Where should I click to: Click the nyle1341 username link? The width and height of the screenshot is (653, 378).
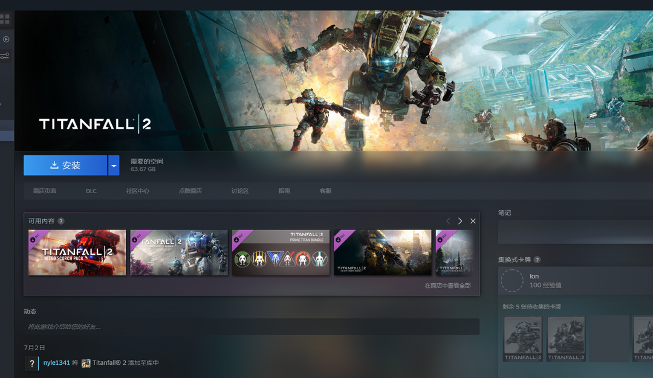click(57, 363)
